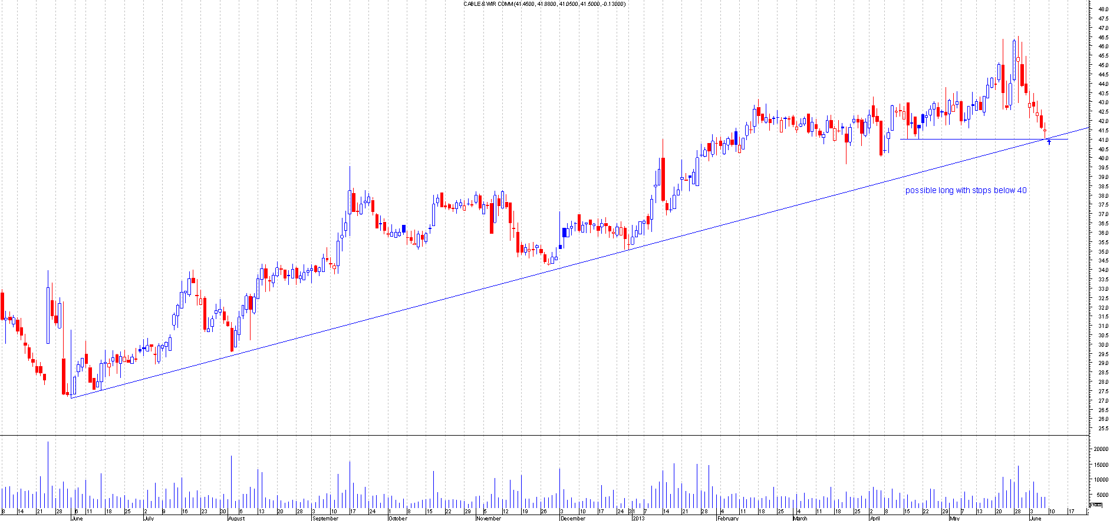Click the 2013 year label on the date axis

coord(638,518)
